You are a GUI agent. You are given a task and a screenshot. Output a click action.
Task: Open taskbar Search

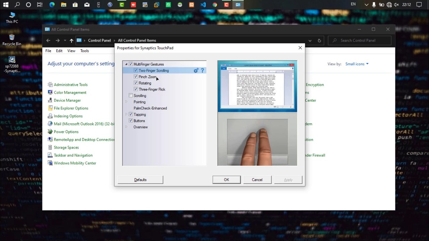point(17,5)
